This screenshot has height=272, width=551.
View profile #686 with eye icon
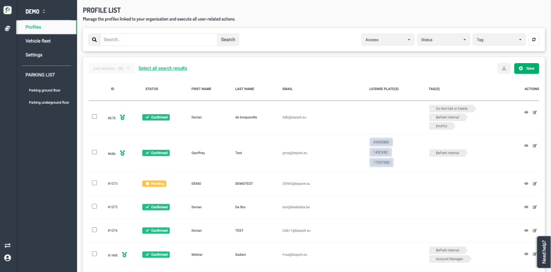tap(526, 146)
